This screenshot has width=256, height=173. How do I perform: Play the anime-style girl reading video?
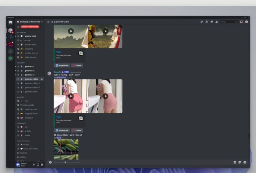click(71, 96)
